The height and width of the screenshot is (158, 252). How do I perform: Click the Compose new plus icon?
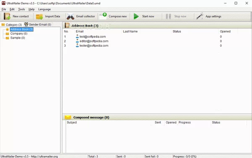103,16
